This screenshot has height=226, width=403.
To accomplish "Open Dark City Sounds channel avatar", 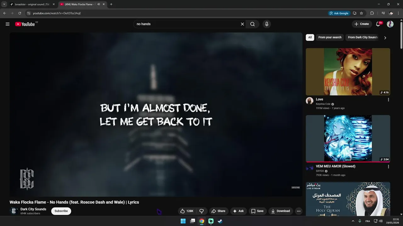I will (14, 211).
